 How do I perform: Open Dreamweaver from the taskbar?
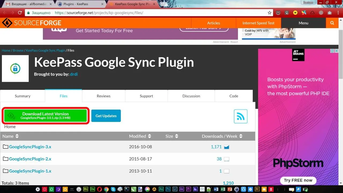click(93, 190)
